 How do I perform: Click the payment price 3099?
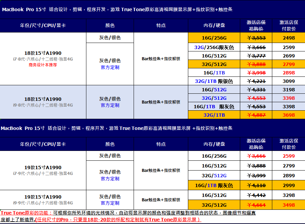(x=289, y=81)
